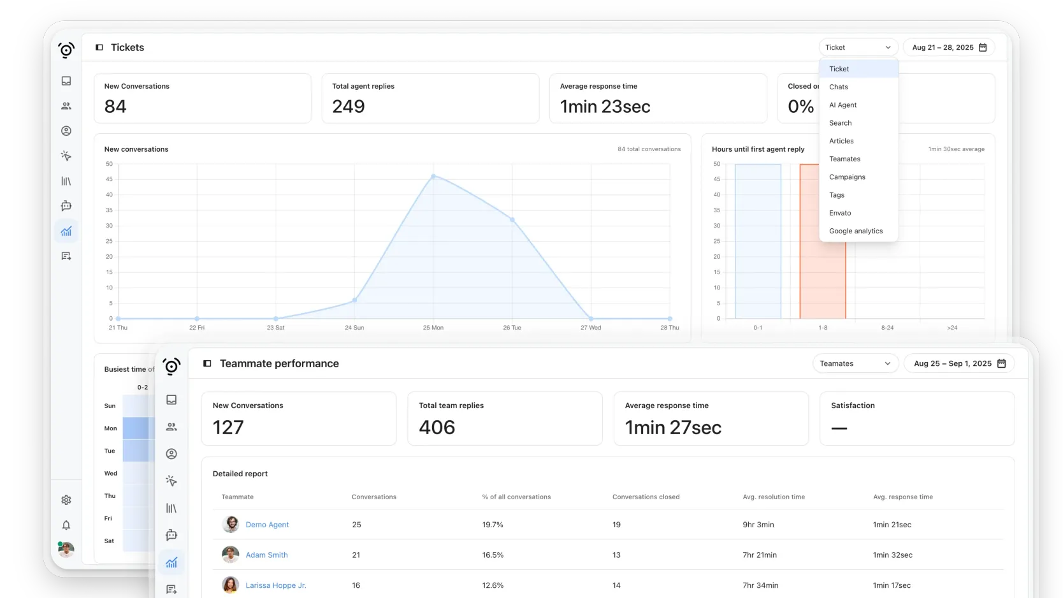Screen dimensions: 1063x598
Task: Toggle sidebar panel icon beside Teammate performance title
Action: [207, 363]
